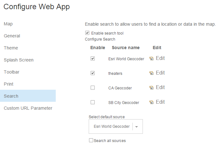
Task: Open the Print settings tab
Action: point(9,84)
